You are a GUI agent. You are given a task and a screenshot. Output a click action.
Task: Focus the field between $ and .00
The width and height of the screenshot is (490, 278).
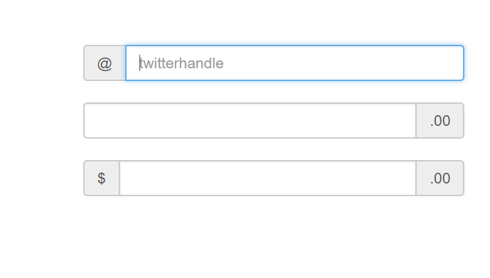point(268,178)
